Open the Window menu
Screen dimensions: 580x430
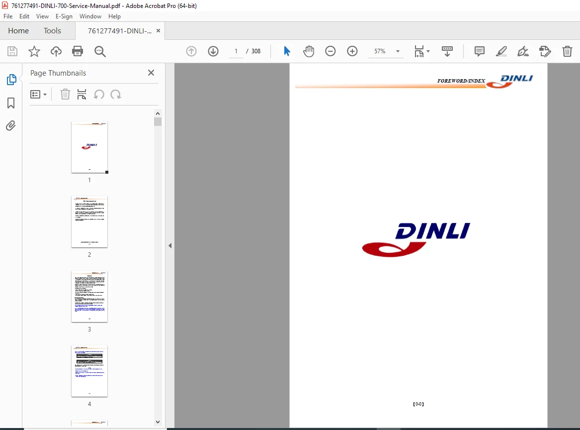[90, 16]
